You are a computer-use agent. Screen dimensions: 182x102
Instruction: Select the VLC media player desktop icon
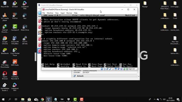[x=5, y=17]
